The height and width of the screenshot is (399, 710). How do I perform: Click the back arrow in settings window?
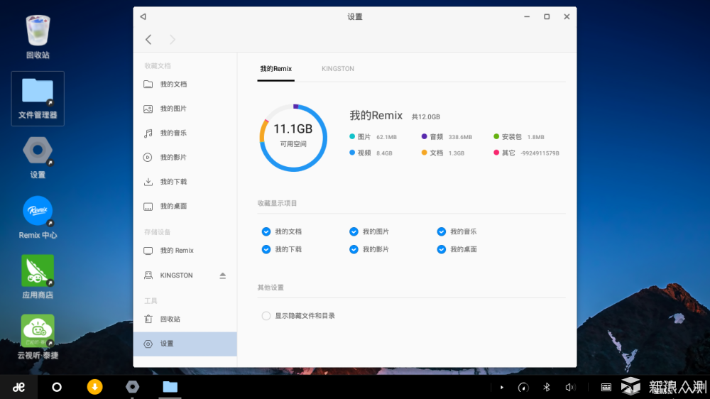[148, 40]
